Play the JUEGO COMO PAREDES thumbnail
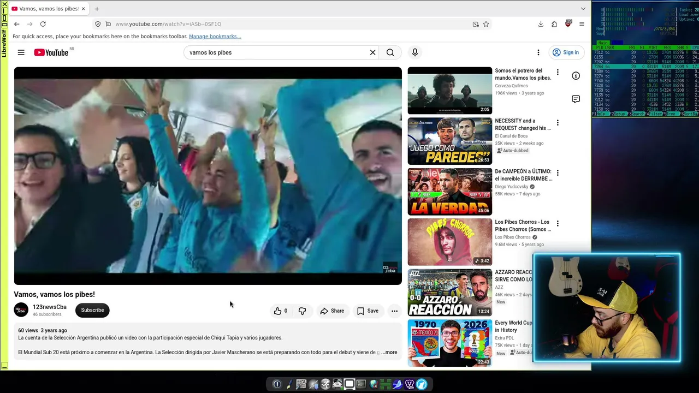This screenshot has width=699, height=393. click(450, 141)
